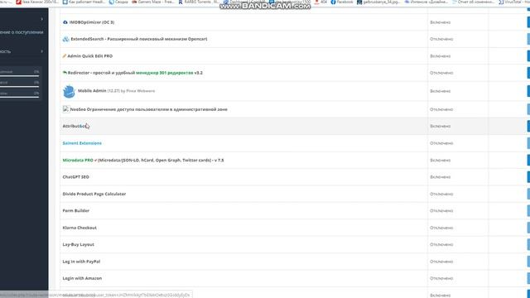
Task: Click the first sidebar progress bar
Action: tap(19, 75)
